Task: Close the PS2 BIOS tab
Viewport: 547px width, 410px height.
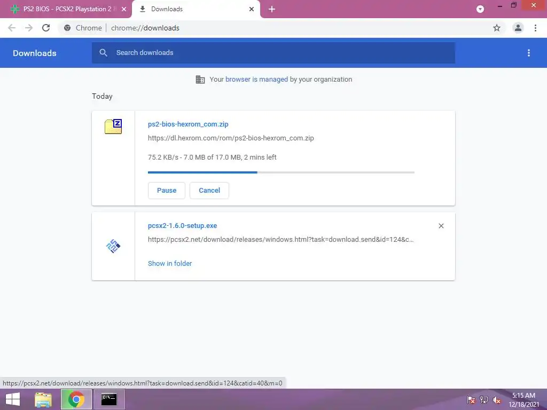Action: click(124, 9)
